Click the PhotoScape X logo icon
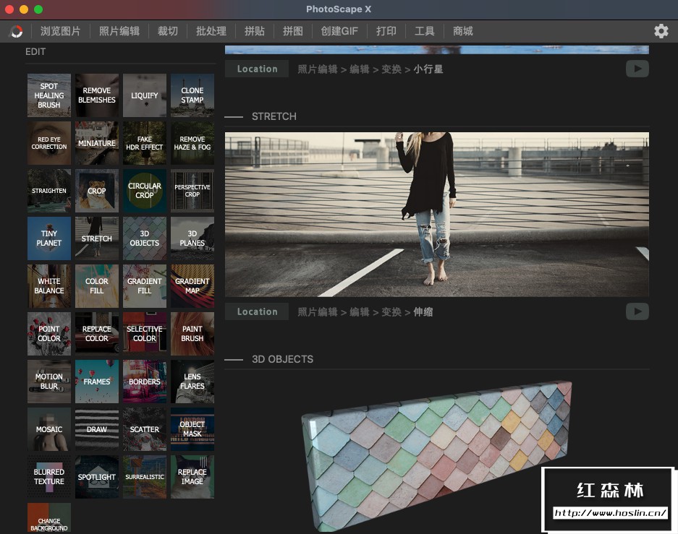Screen dimensions: 678x534 tap(16, 31)
